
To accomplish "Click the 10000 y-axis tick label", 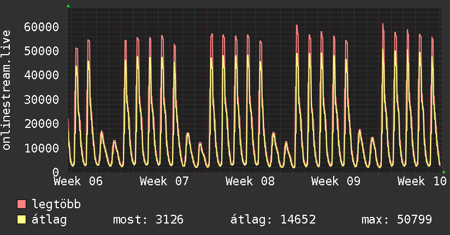I will pyautogui.click(x=42, y=148).
